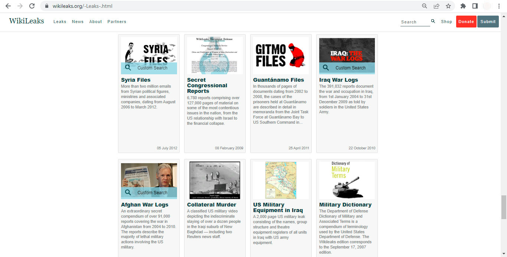507x257 pixels.
Task: Open the Leaks menu item
Action: [60, 22]
